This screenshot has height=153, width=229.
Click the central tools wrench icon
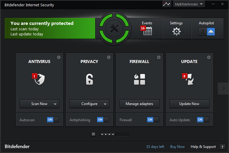coord(114,28)
